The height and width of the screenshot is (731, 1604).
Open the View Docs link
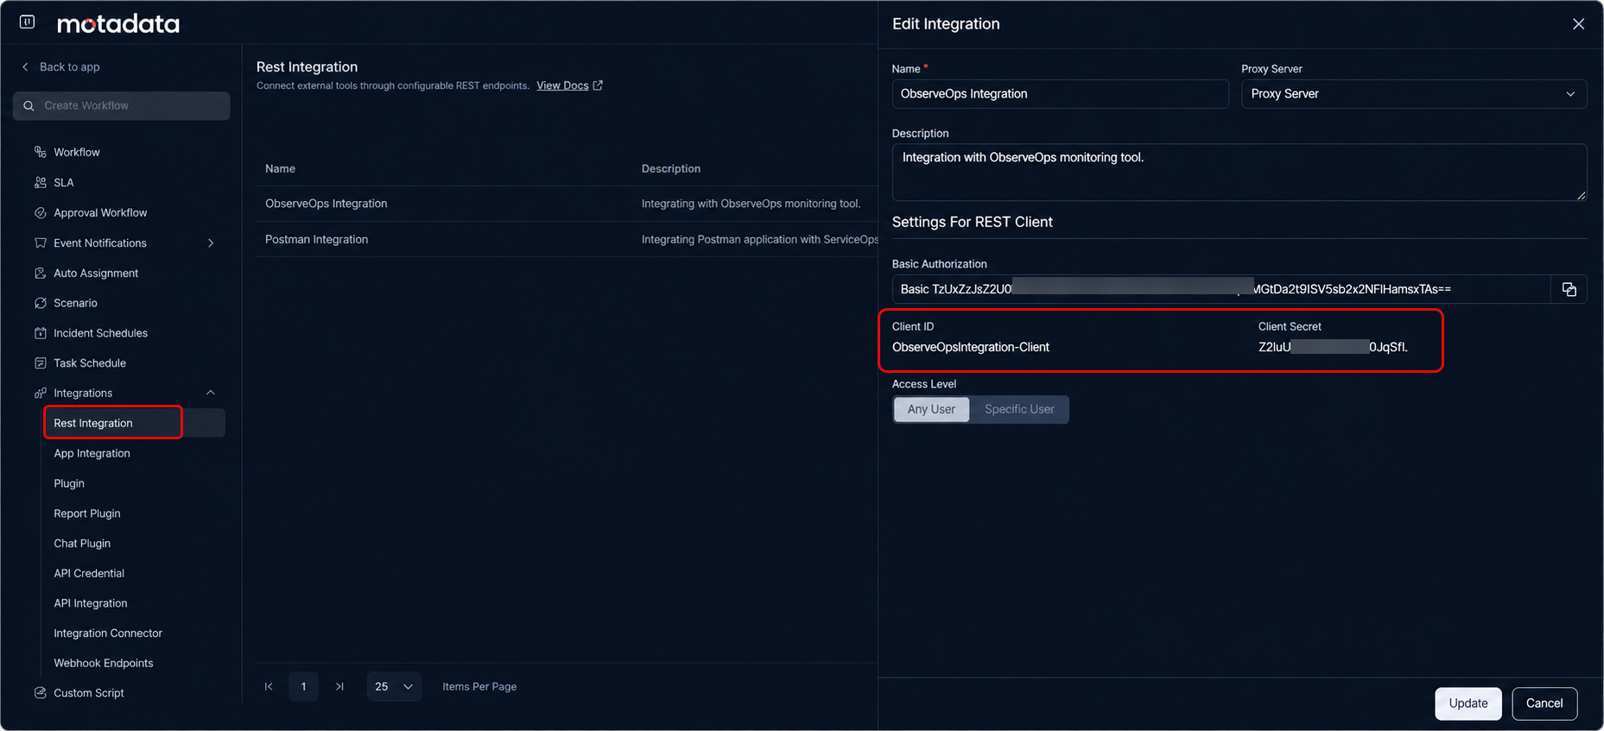point(562,85)
